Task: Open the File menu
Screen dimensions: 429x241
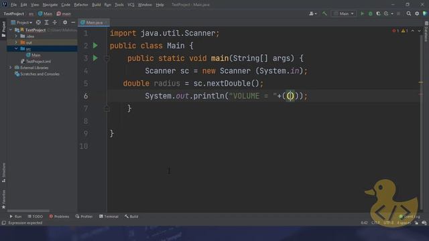Action: tap(13, 5)
